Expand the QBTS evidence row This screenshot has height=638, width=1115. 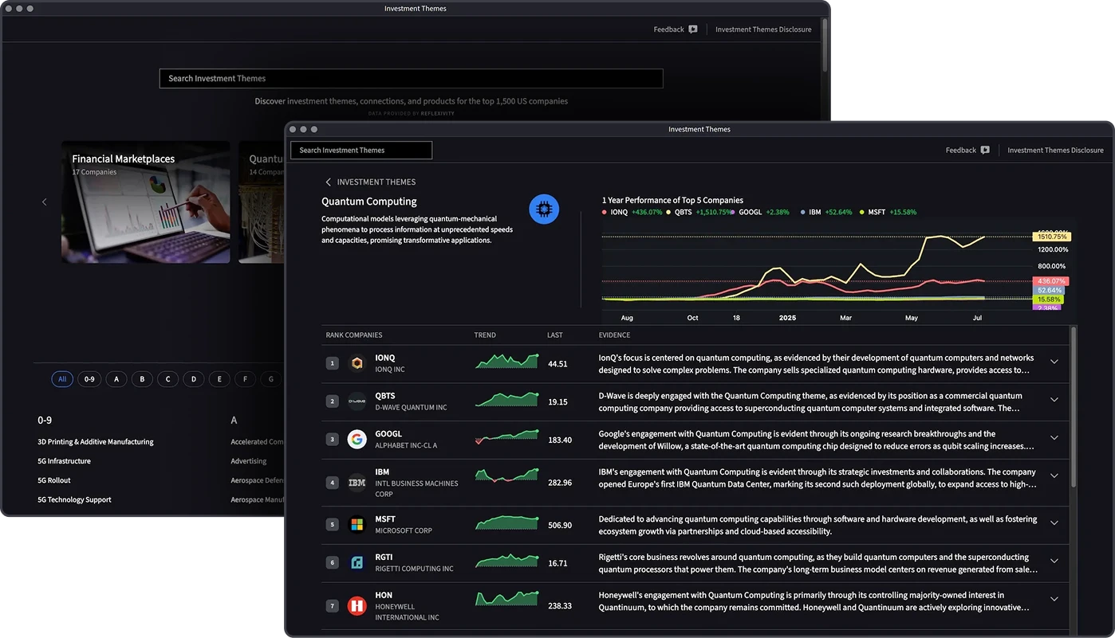click(1054, 400)
